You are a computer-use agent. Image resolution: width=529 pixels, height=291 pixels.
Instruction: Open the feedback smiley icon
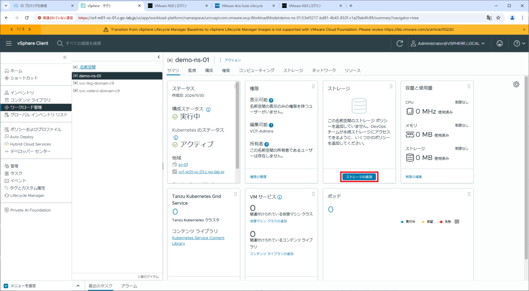[499, 43]
